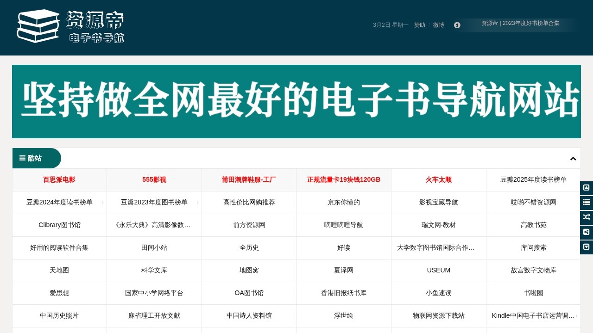Click the scroll-to-bottom arrow icon
593x333 pixels.
586,247
